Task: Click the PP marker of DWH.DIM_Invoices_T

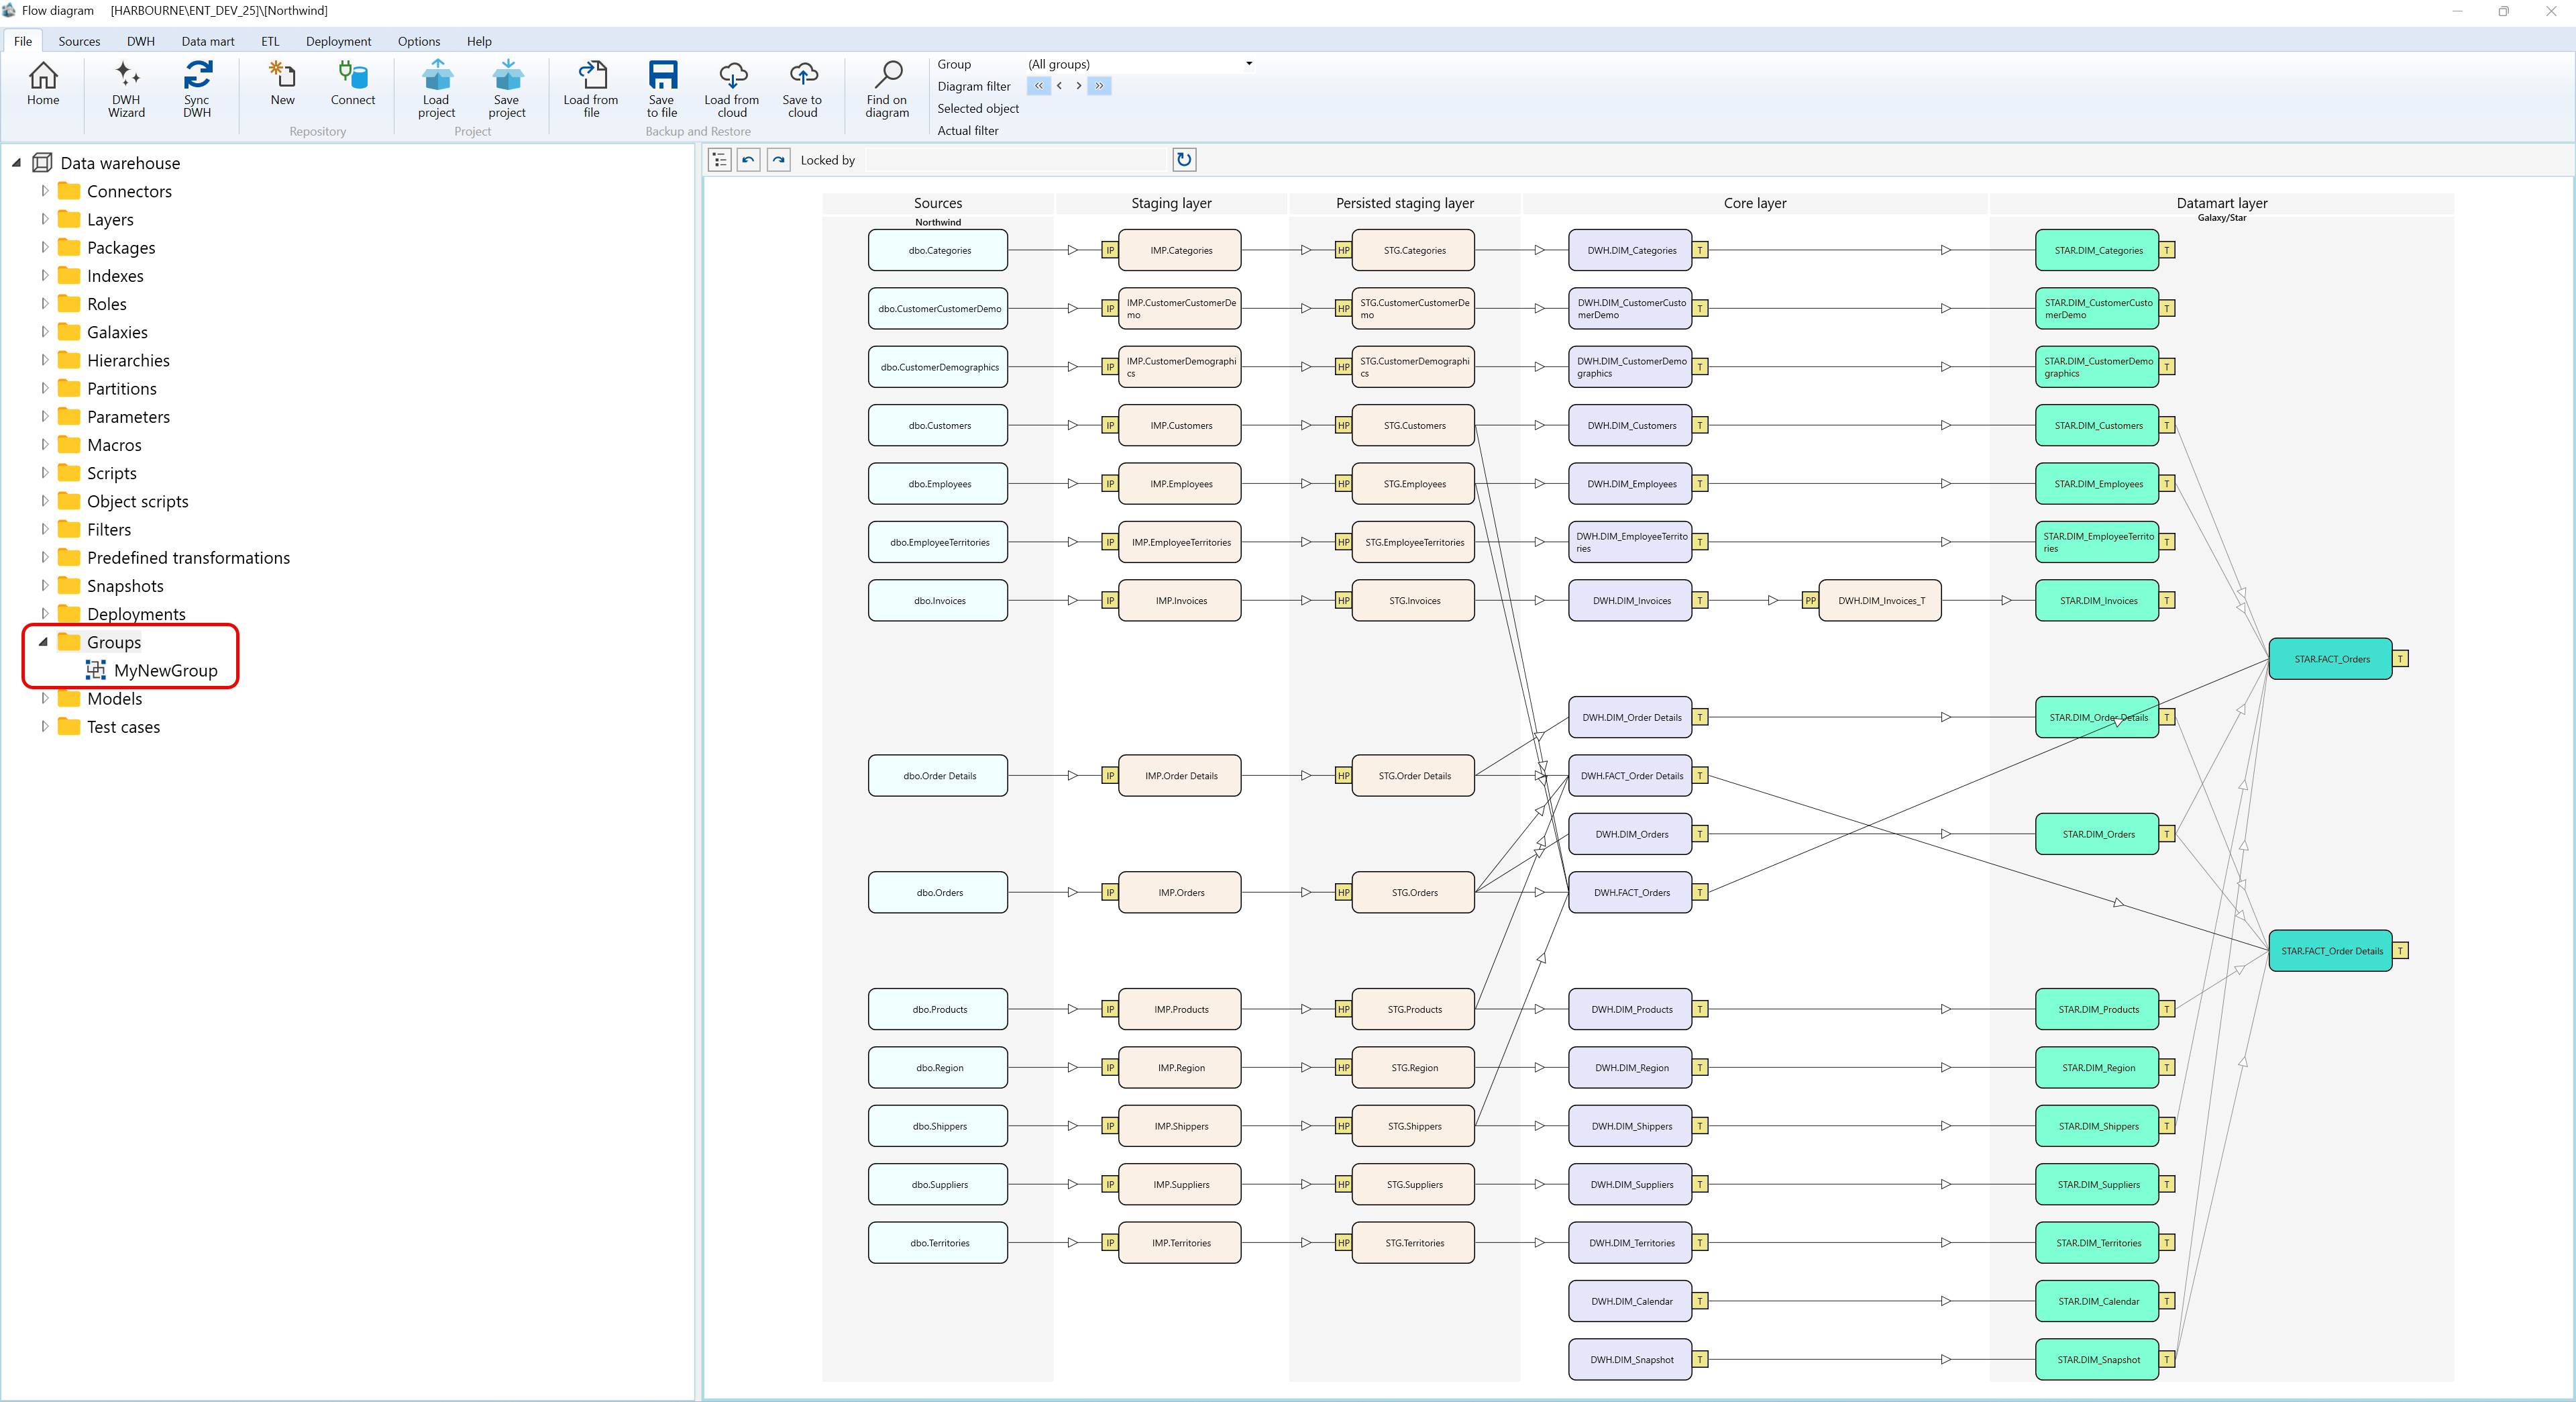Action: pyautogui.click(x=1810, y=601)
